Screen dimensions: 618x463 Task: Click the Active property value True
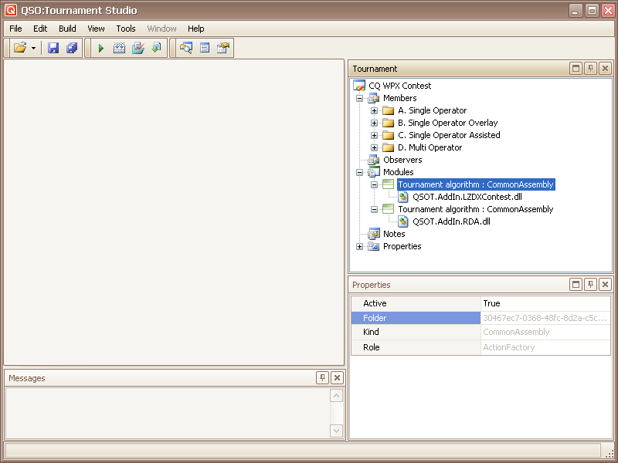coord(544,303)
